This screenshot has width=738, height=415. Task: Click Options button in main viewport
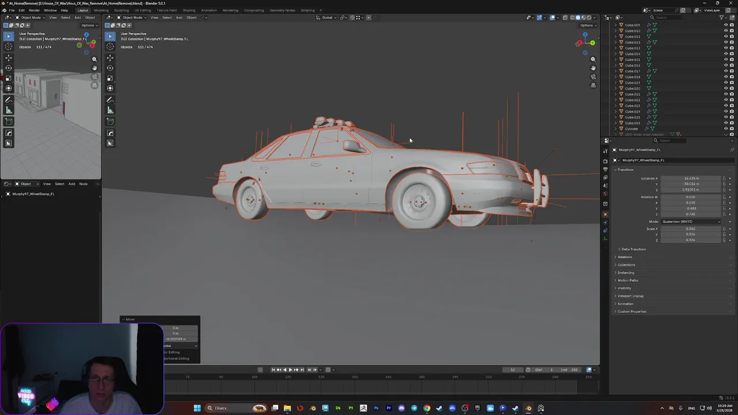588,25
